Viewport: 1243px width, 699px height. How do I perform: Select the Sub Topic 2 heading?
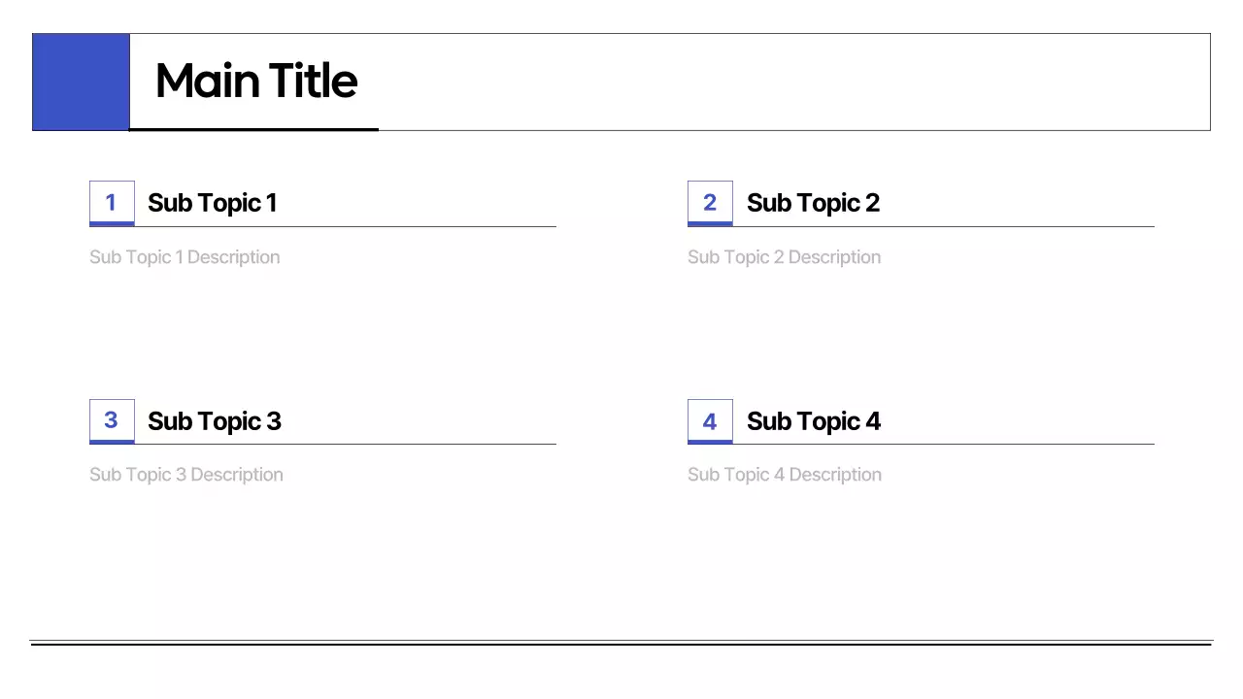pos(813,203)
